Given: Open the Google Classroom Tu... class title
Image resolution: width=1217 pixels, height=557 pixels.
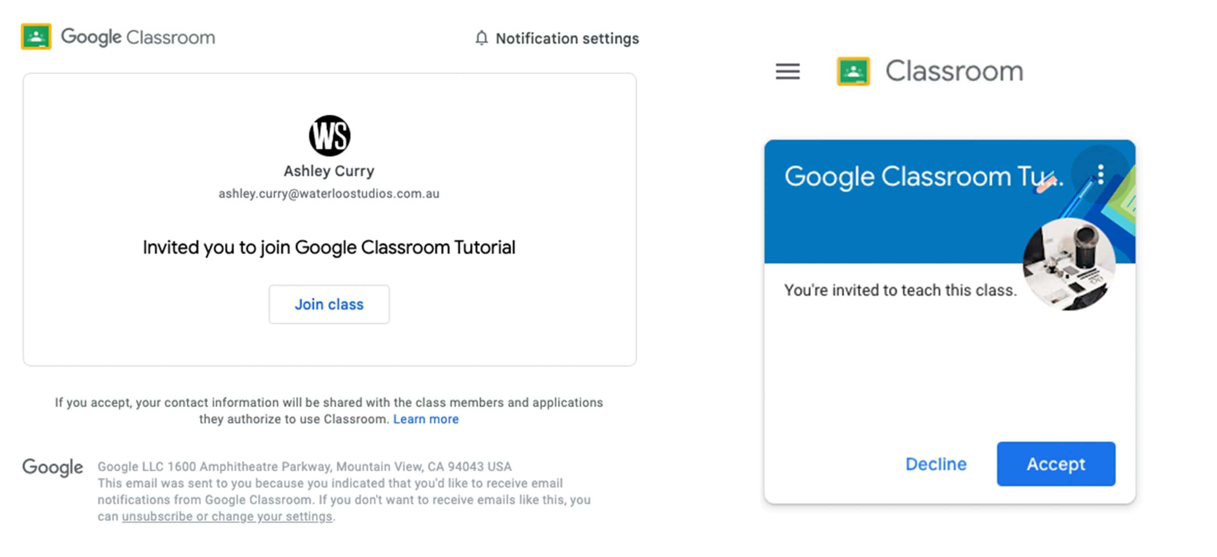Looking at the screenshot, I should [924, 176].
